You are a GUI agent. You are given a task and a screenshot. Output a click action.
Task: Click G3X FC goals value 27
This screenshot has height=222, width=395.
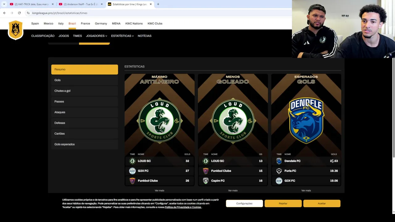[x=187, y=171]
